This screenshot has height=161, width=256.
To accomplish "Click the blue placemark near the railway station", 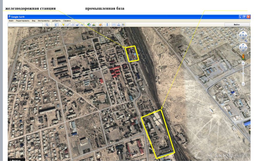I will (135, 54).
